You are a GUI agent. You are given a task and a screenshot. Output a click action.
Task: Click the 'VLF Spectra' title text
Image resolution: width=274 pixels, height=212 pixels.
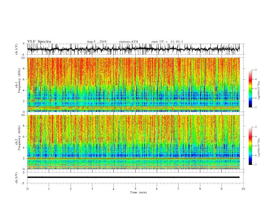click(39, 42)
